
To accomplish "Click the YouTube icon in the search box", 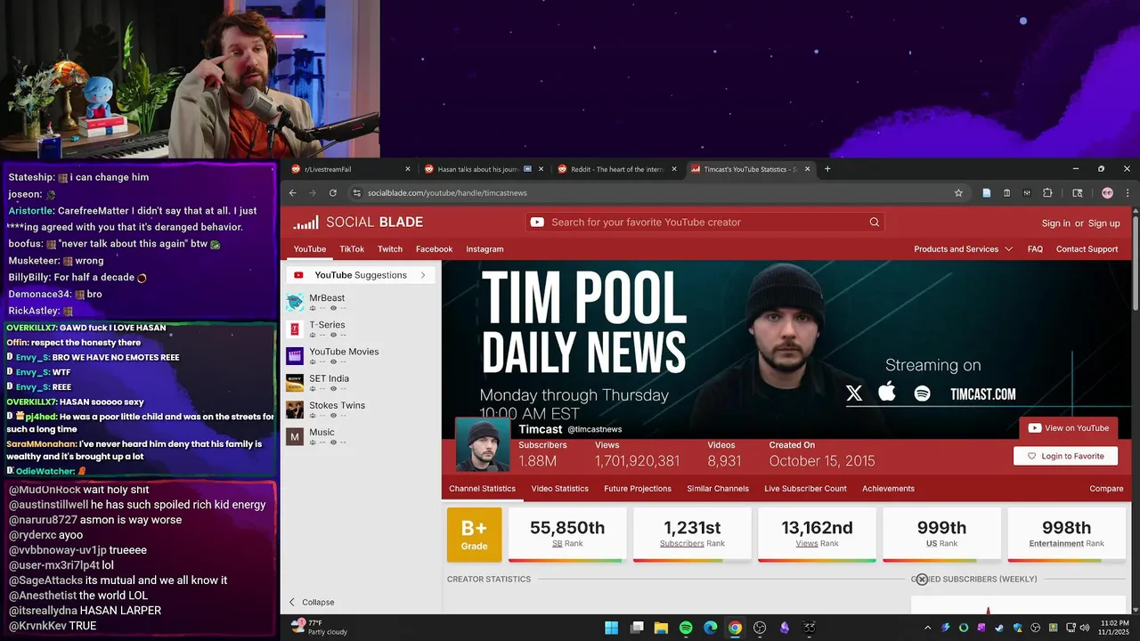I will pyautogui.click(x=537, y=223).
